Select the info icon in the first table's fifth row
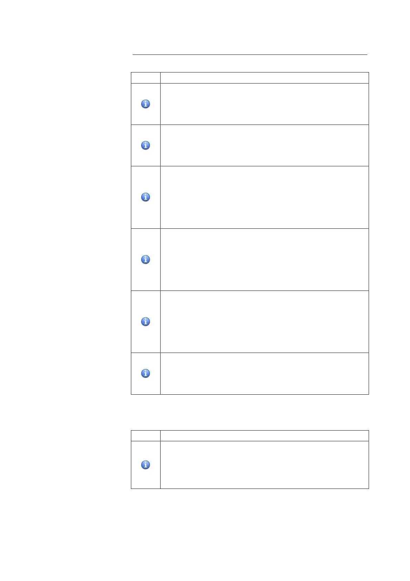This screenshot has width=410, height=581. [x=145, y=322]
